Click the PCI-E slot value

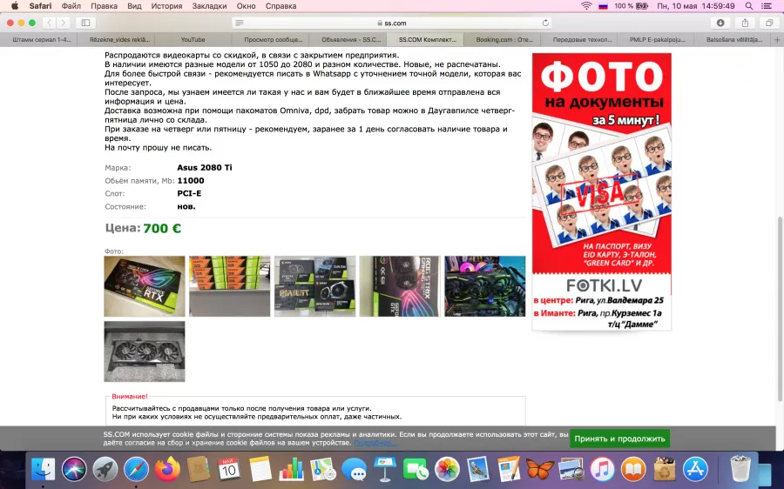click(189, 193)
